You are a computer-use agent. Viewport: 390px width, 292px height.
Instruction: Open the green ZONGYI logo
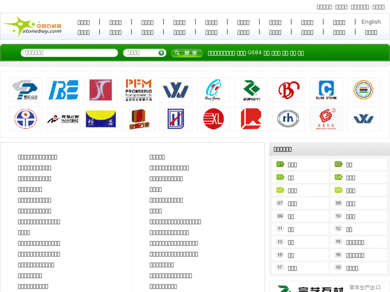coord(251,90)
